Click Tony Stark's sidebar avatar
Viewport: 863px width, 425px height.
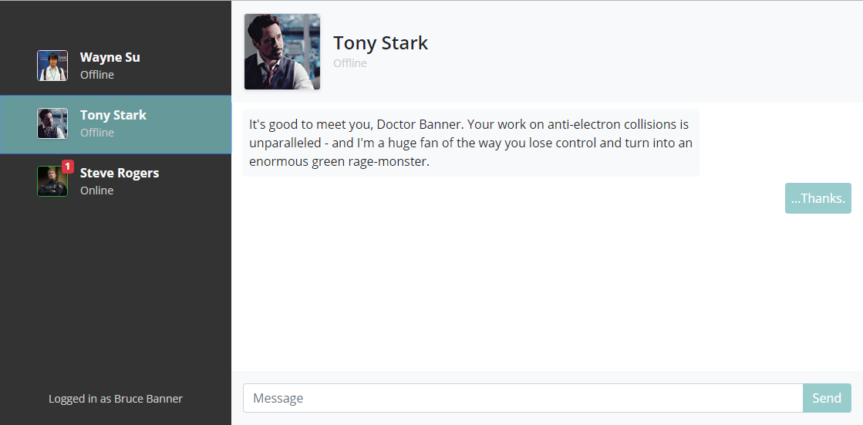pos(52,123)
